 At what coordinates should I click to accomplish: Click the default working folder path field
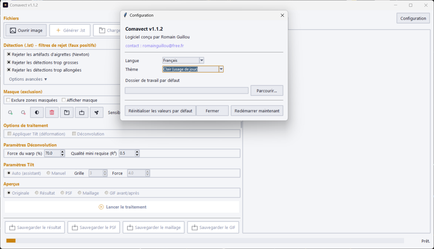pyautogui.click(x=187, y=91)
